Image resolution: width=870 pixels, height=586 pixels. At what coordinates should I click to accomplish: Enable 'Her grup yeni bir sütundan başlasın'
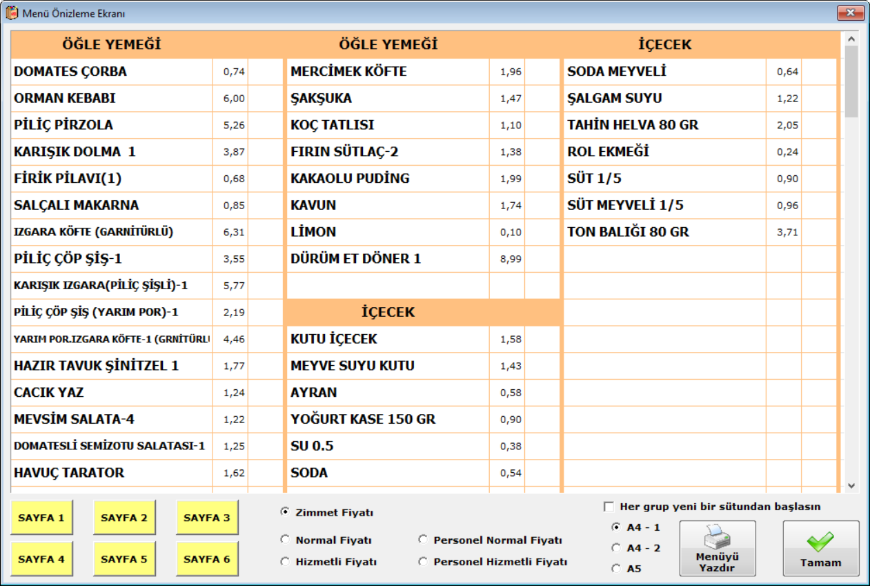click(609, 507)
